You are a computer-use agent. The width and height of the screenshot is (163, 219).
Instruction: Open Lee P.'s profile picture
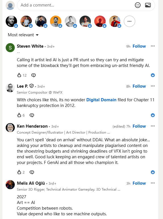(x=10, y=88)
